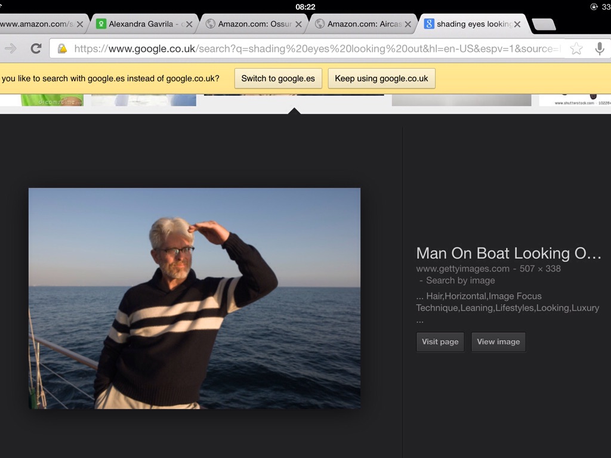Image resolution: width=611 pixels, height=458 pixels.
Task: Choose Keep using google.co.uk
Action: coord(381,79)
